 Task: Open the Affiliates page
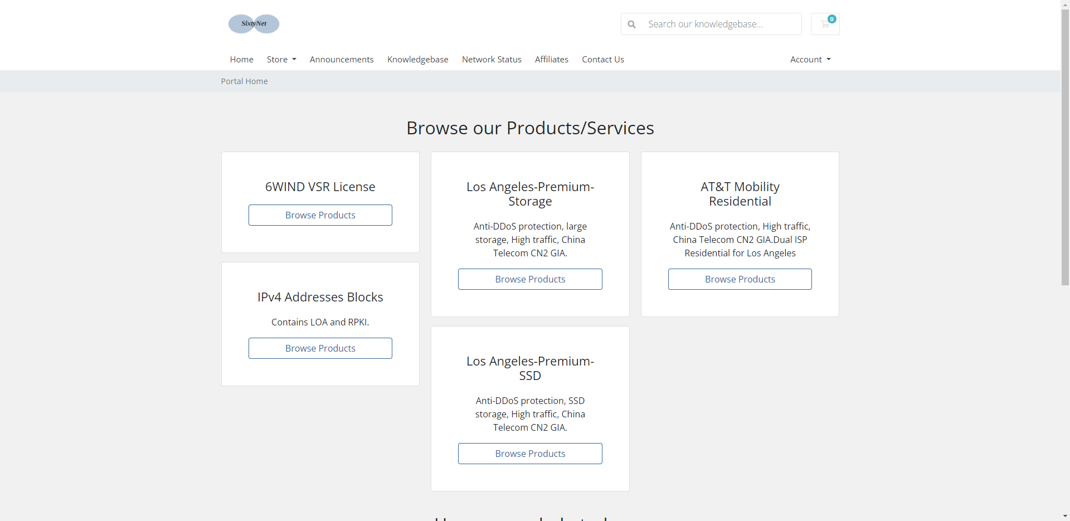click(552, 59)
